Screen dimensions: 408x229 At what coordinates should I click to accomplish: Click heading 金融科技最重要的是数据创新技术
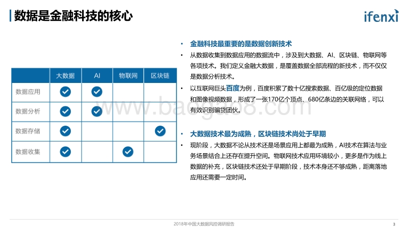click(x=241, y=44)
